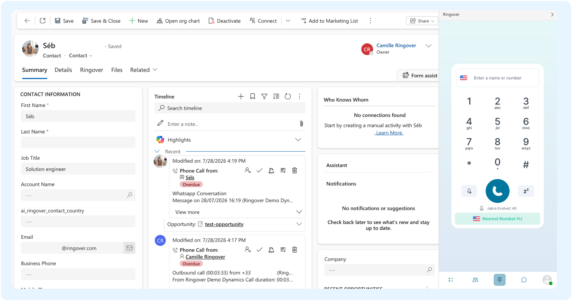The width and height of the screenshot is (572, 301).
Task: Open the Share dropdown
Action: point(422,21)
